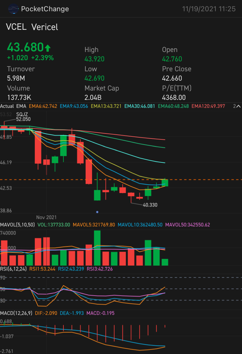Click the -1.037 MACD axis label
This screenshot has width=242, height=354.
click(x=7, y=336)
